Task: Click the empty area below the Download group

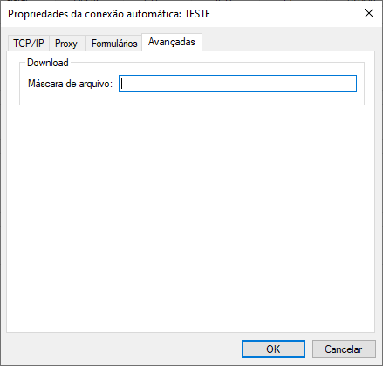Action: point(191,218)
